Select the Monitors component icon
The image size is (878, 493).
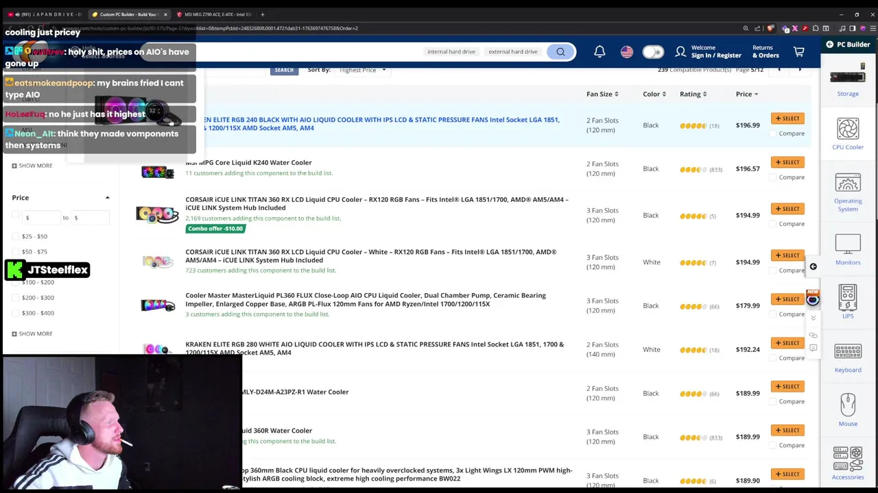[848, 245]
